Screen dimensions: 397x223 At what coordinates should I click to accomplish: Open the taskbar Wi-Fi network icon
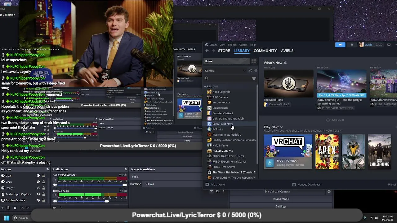click(x=372, y=218)
